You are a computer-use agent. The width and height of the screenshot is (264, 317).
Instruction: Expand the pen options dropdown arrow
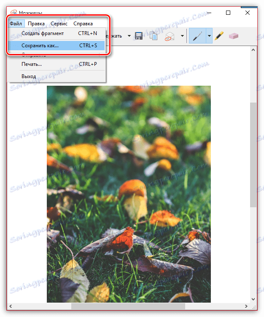(209, 36)
